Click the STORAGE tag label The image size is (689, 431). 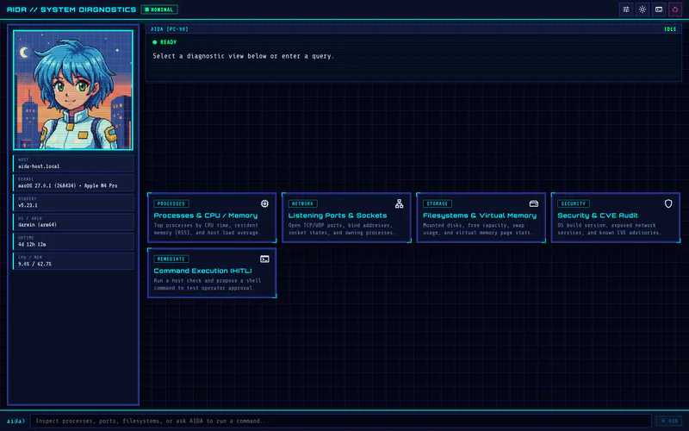point(438,203)
